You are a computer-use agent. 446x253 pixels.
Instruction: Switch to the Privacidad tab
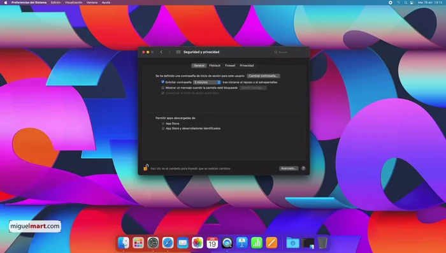247,66
